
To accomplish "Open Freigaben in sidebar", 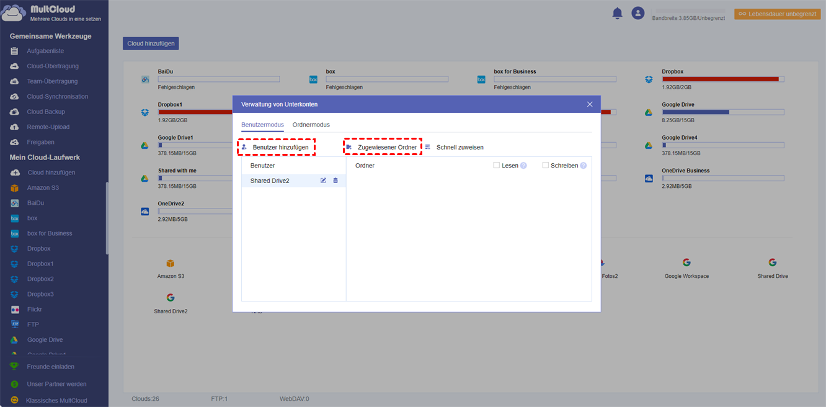I will (x=41, y=142).
